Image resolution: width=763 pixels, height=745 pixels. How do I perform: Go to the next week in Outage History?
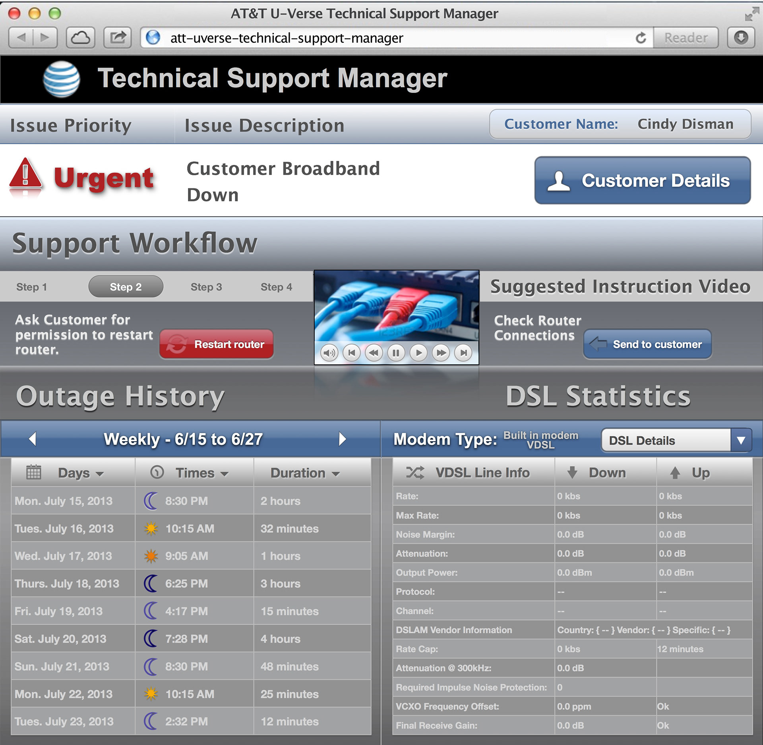(342, 439)
